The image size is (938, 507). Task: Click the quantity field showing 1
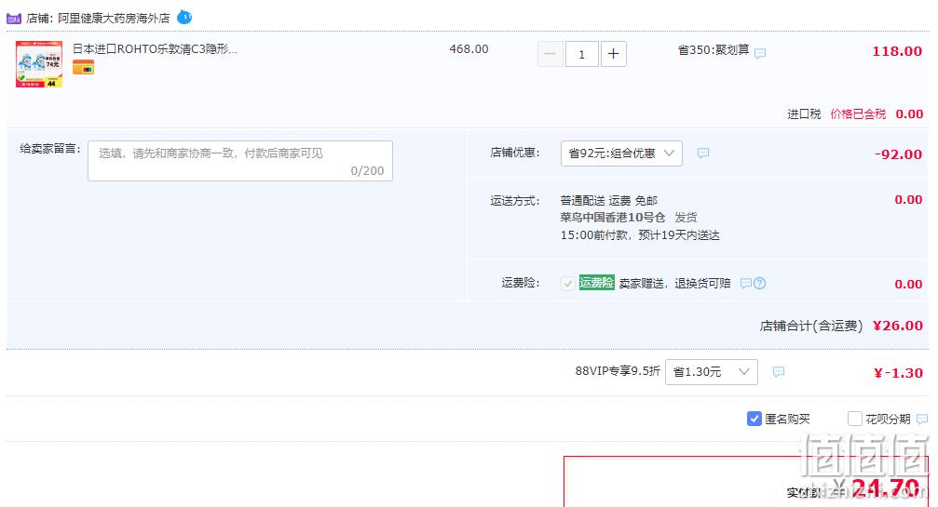[581, 54]
